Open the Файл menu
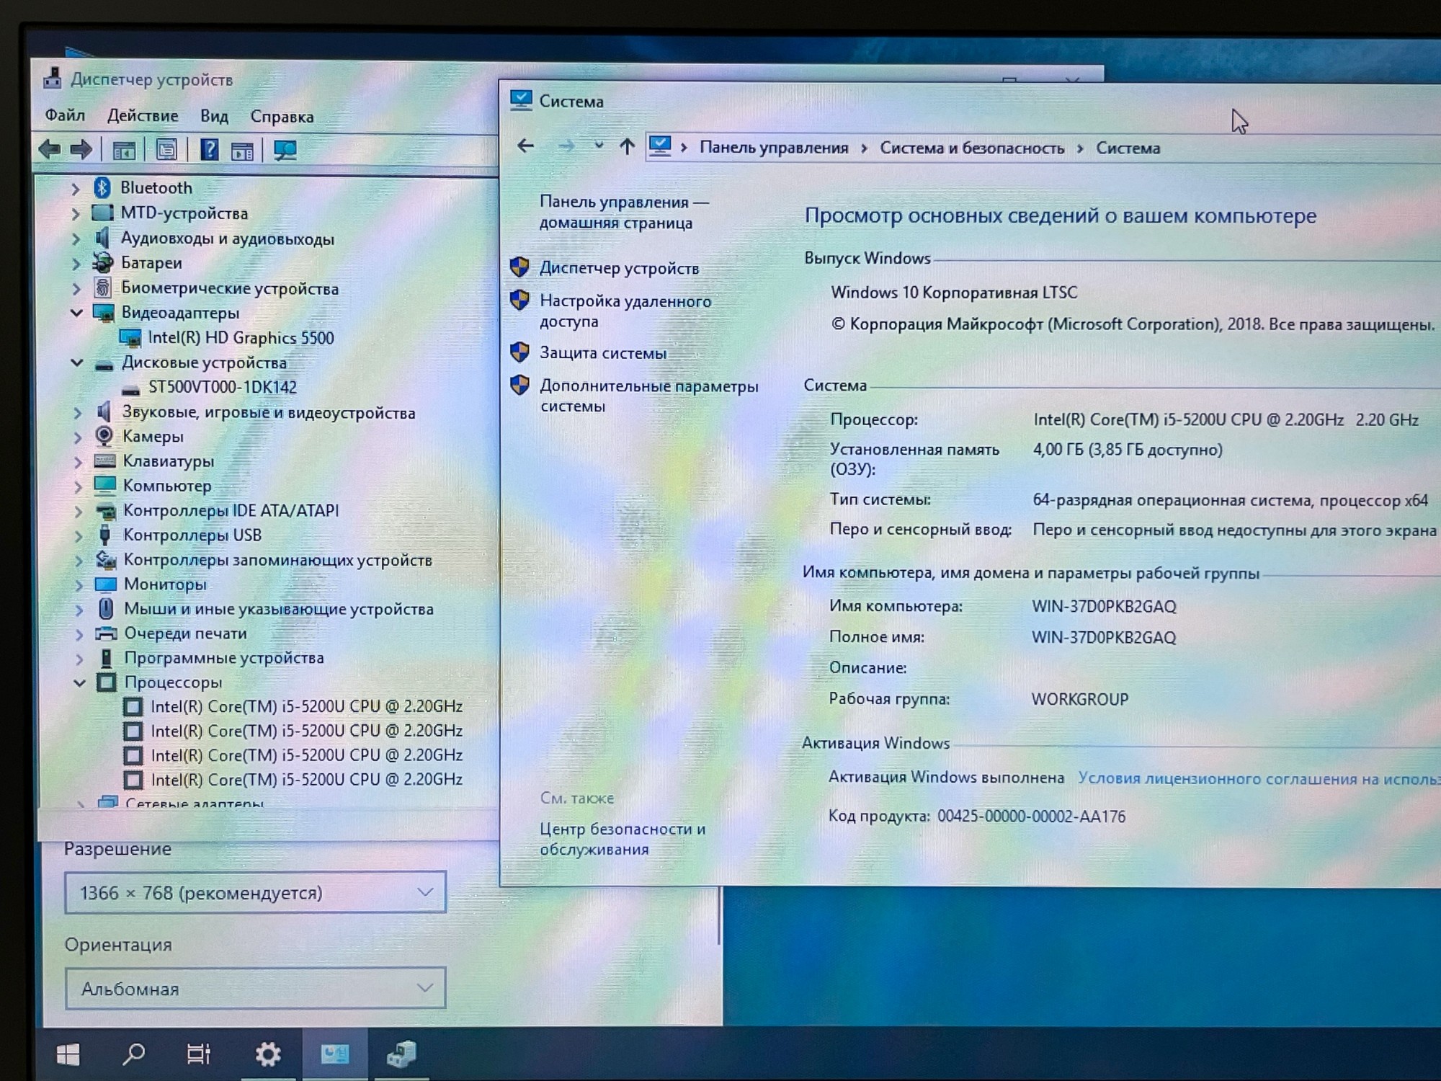 pos(65,115)
